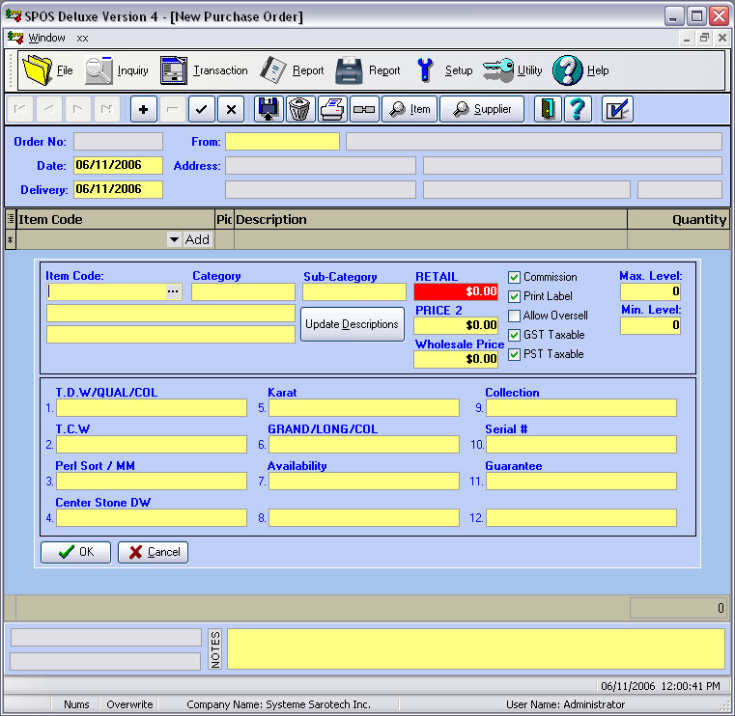The width and height of the screenshot is (735, 716).
Task: Click the Wholesale Price field
Action: coord(456,359)
